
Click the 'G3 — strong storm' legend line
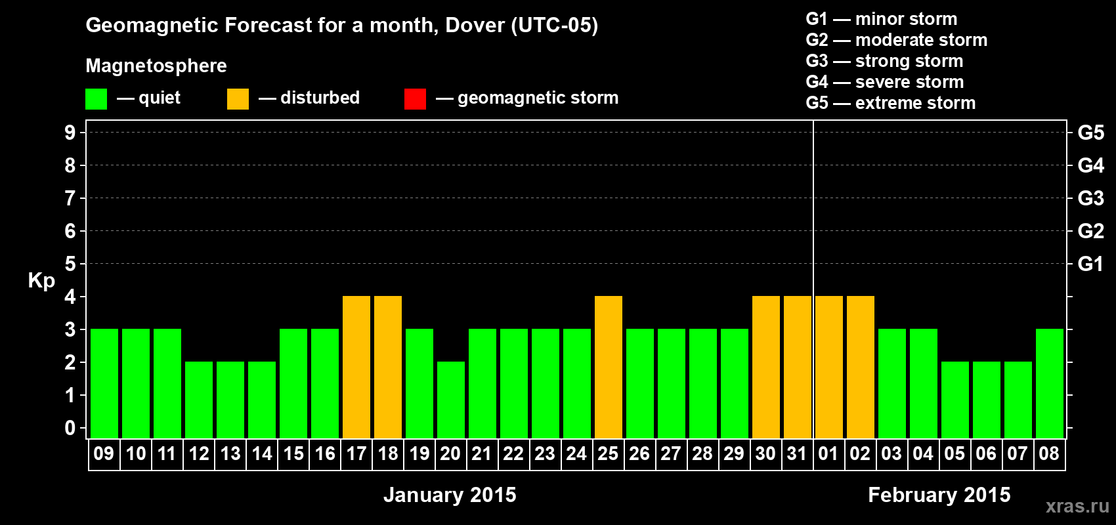[884, 61]
